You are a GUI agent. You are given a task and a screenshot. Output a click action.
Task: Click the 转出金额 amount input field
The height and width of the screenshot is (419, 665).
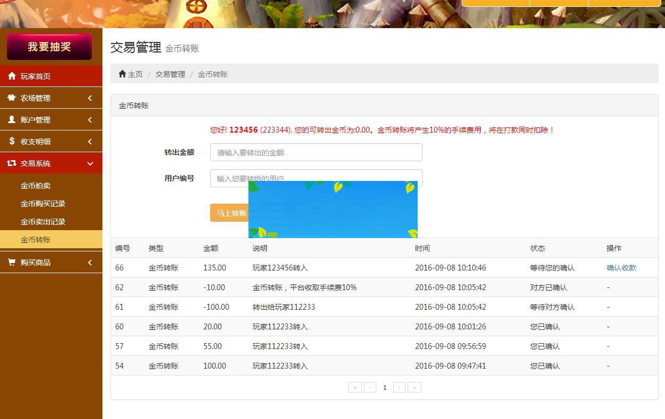[316, 152]
